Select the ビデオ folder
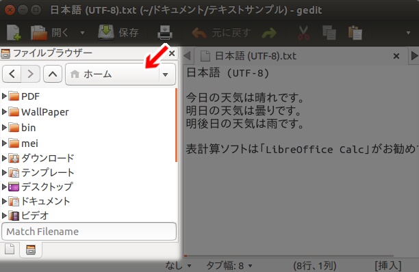This screenshot has width=419, height=272. (35, 215)
